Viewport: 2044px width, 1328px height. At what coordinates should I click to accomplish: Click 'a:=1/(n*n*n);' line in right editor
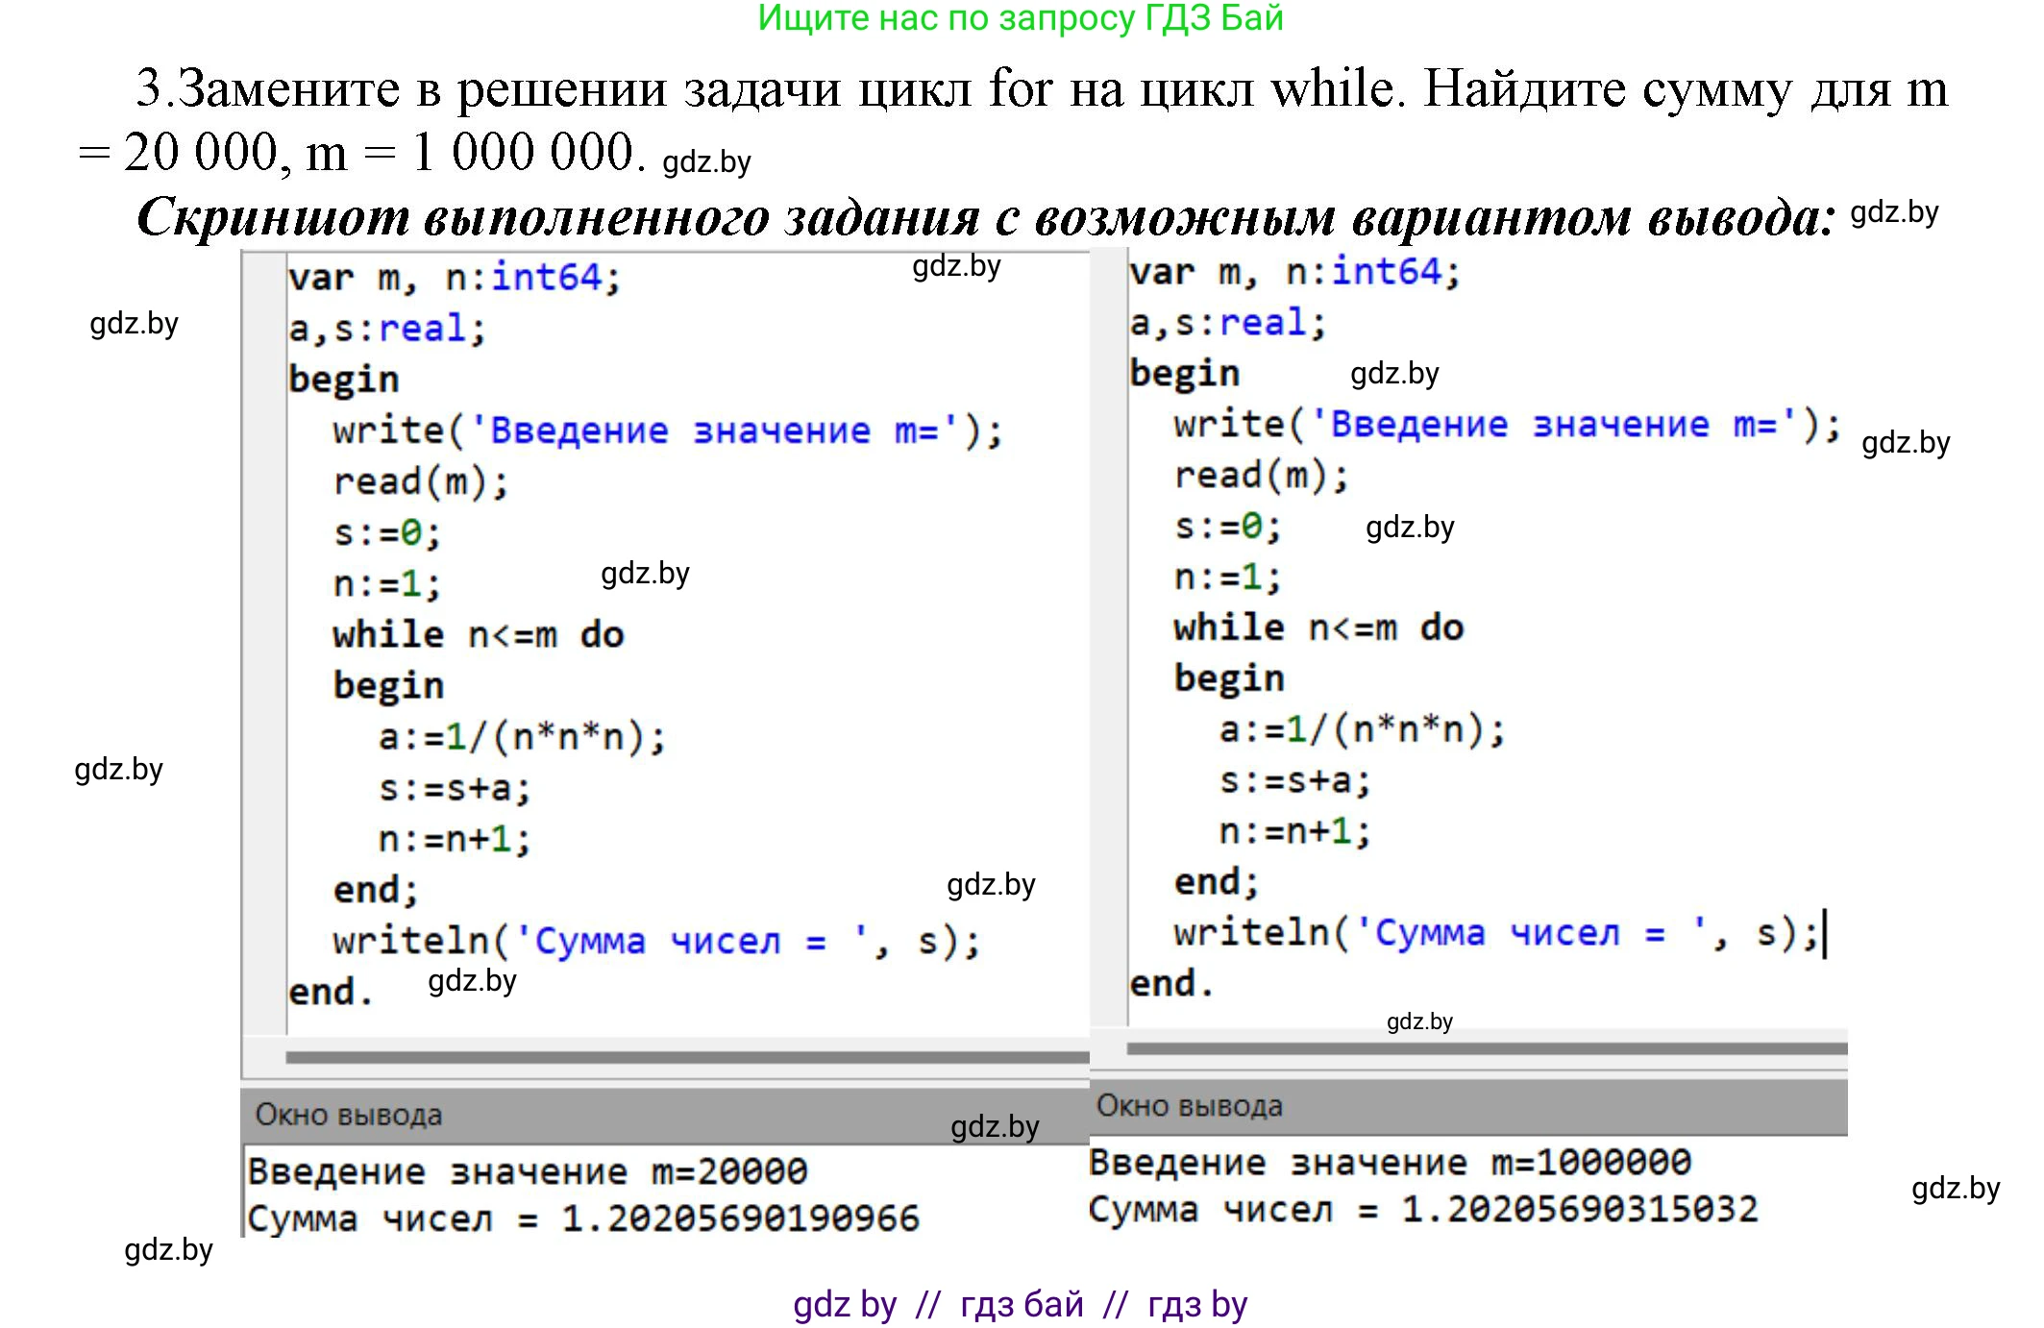pyautogui.click(x=1363, y=730)
